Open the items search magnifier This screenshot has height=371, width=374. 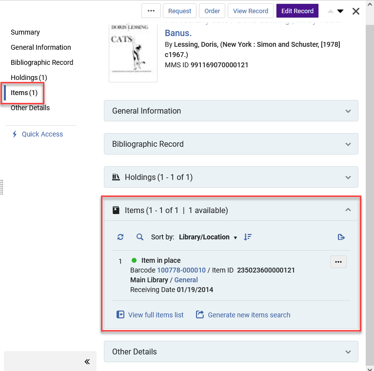pos(140,237)
